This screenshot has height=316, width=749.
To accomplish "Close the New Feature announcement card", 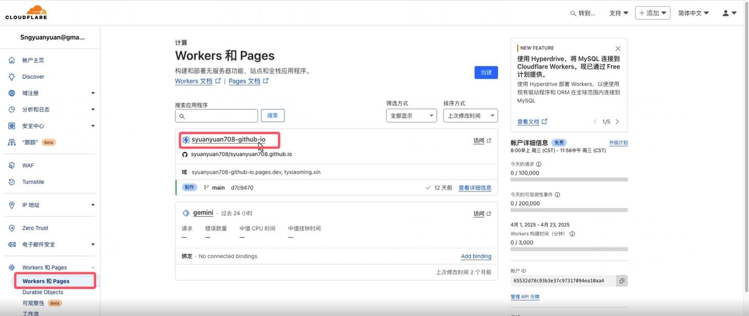I will click(617, 48).
